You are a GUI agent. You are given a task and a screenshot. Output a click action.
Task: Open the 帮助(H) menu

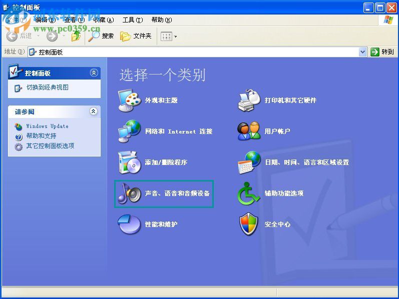pos(162,20)
